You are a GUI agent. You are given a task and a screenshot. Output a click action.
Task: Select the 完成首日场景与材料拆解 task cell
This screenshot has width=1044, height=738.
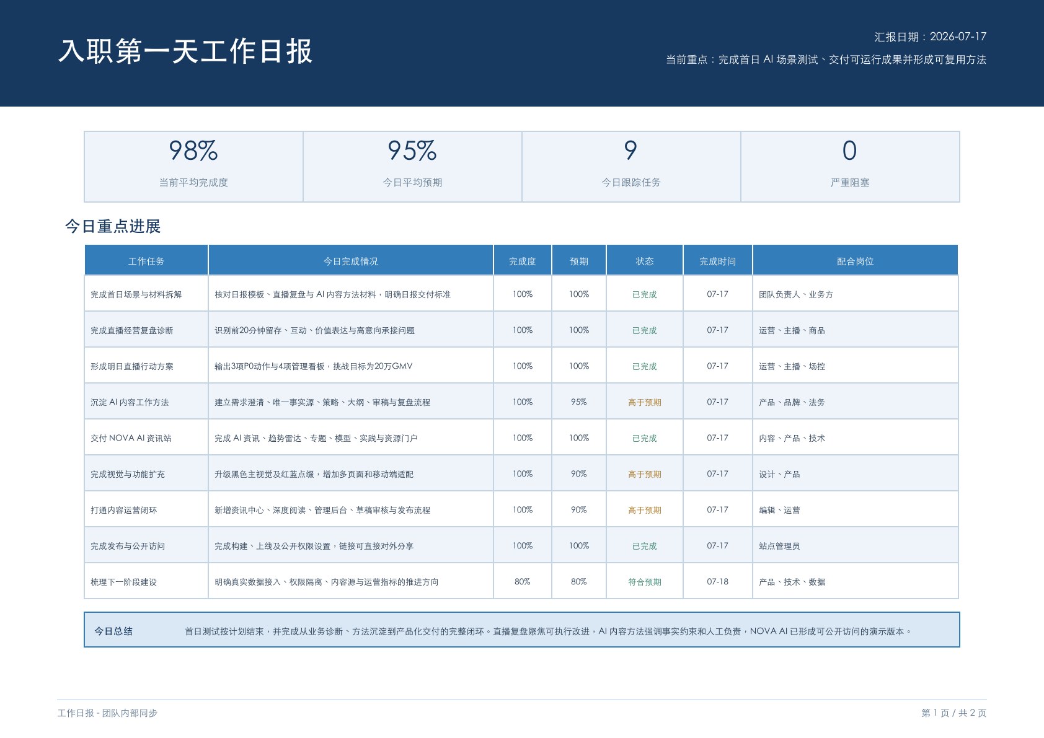coord(146,294)
